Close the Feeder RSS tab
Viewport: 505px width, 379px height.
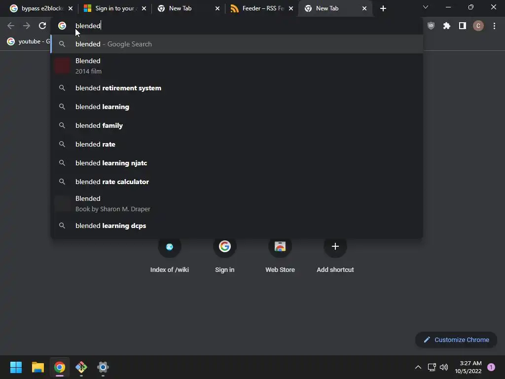[x=291, y=8]
